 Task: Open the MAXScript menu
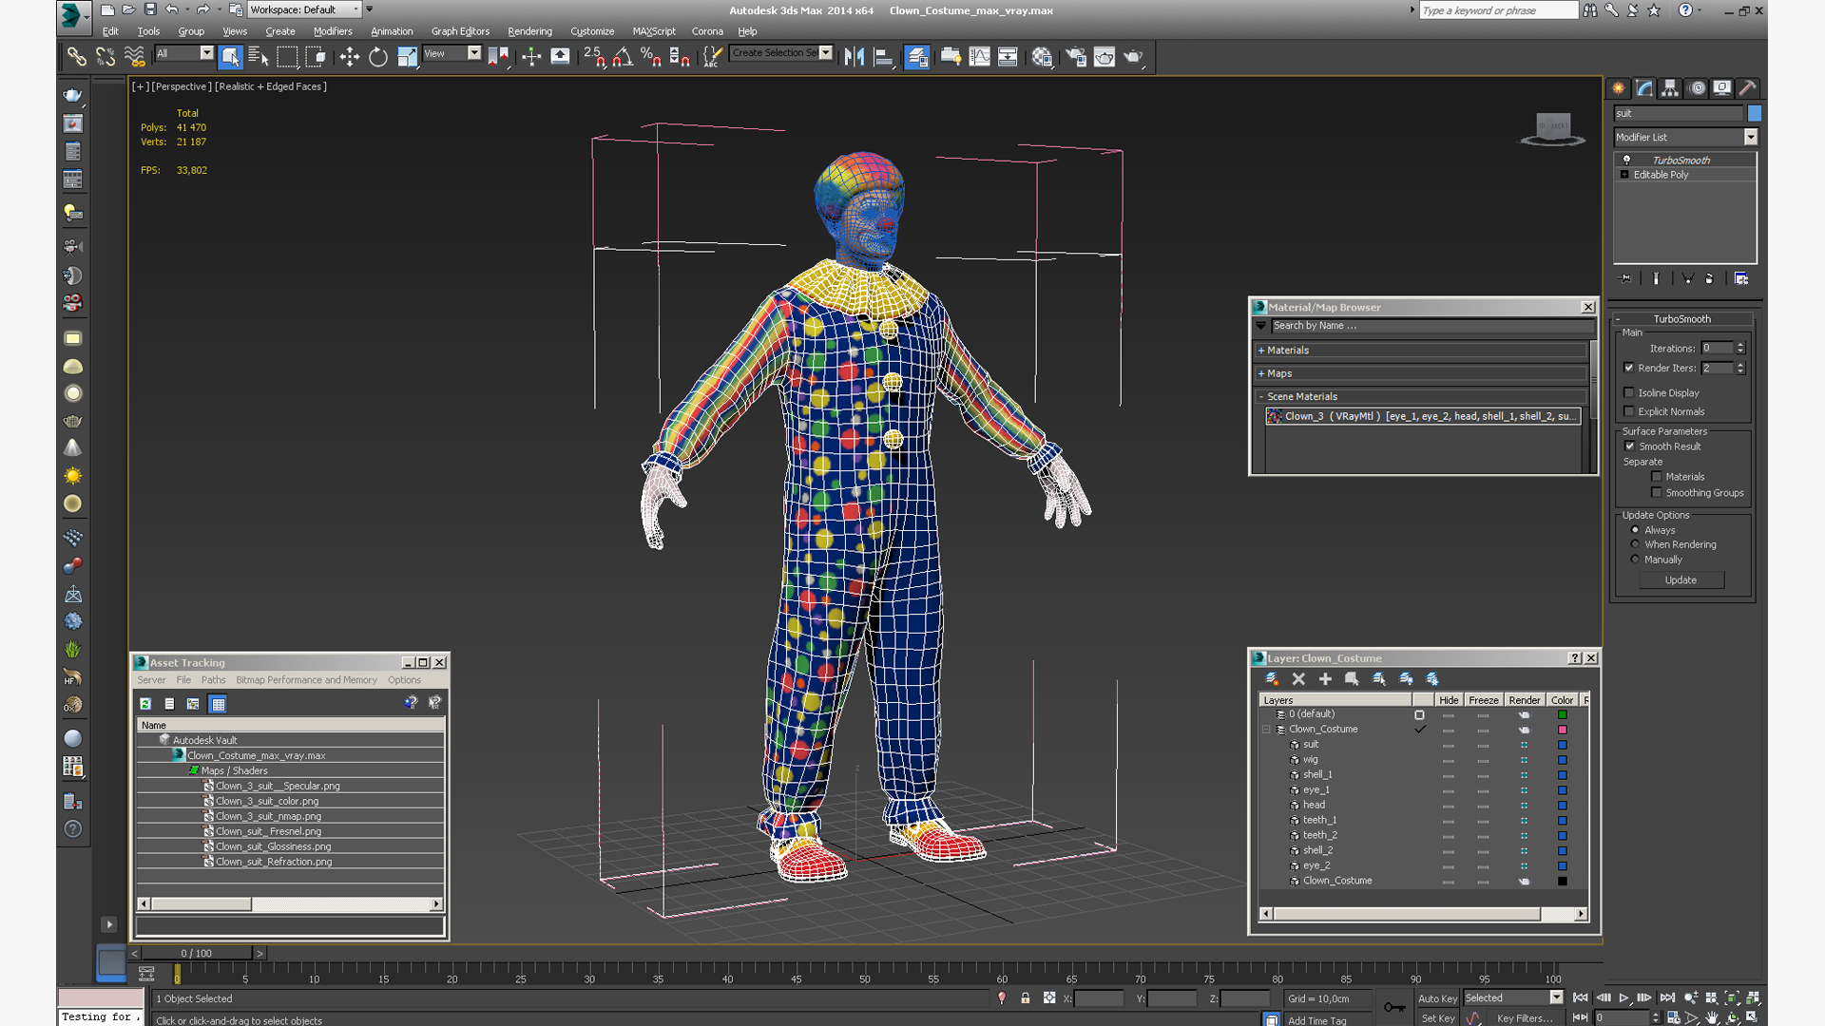(x=654, y=31)
